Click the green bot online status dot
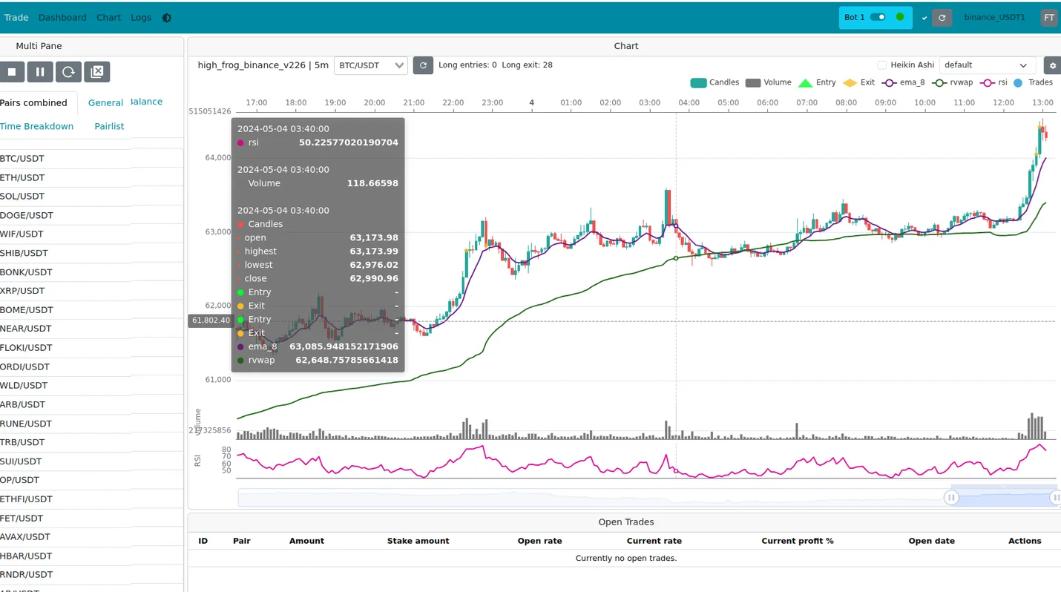Image resolution: width=1061 pixels, height=592 pixels. 900,17
